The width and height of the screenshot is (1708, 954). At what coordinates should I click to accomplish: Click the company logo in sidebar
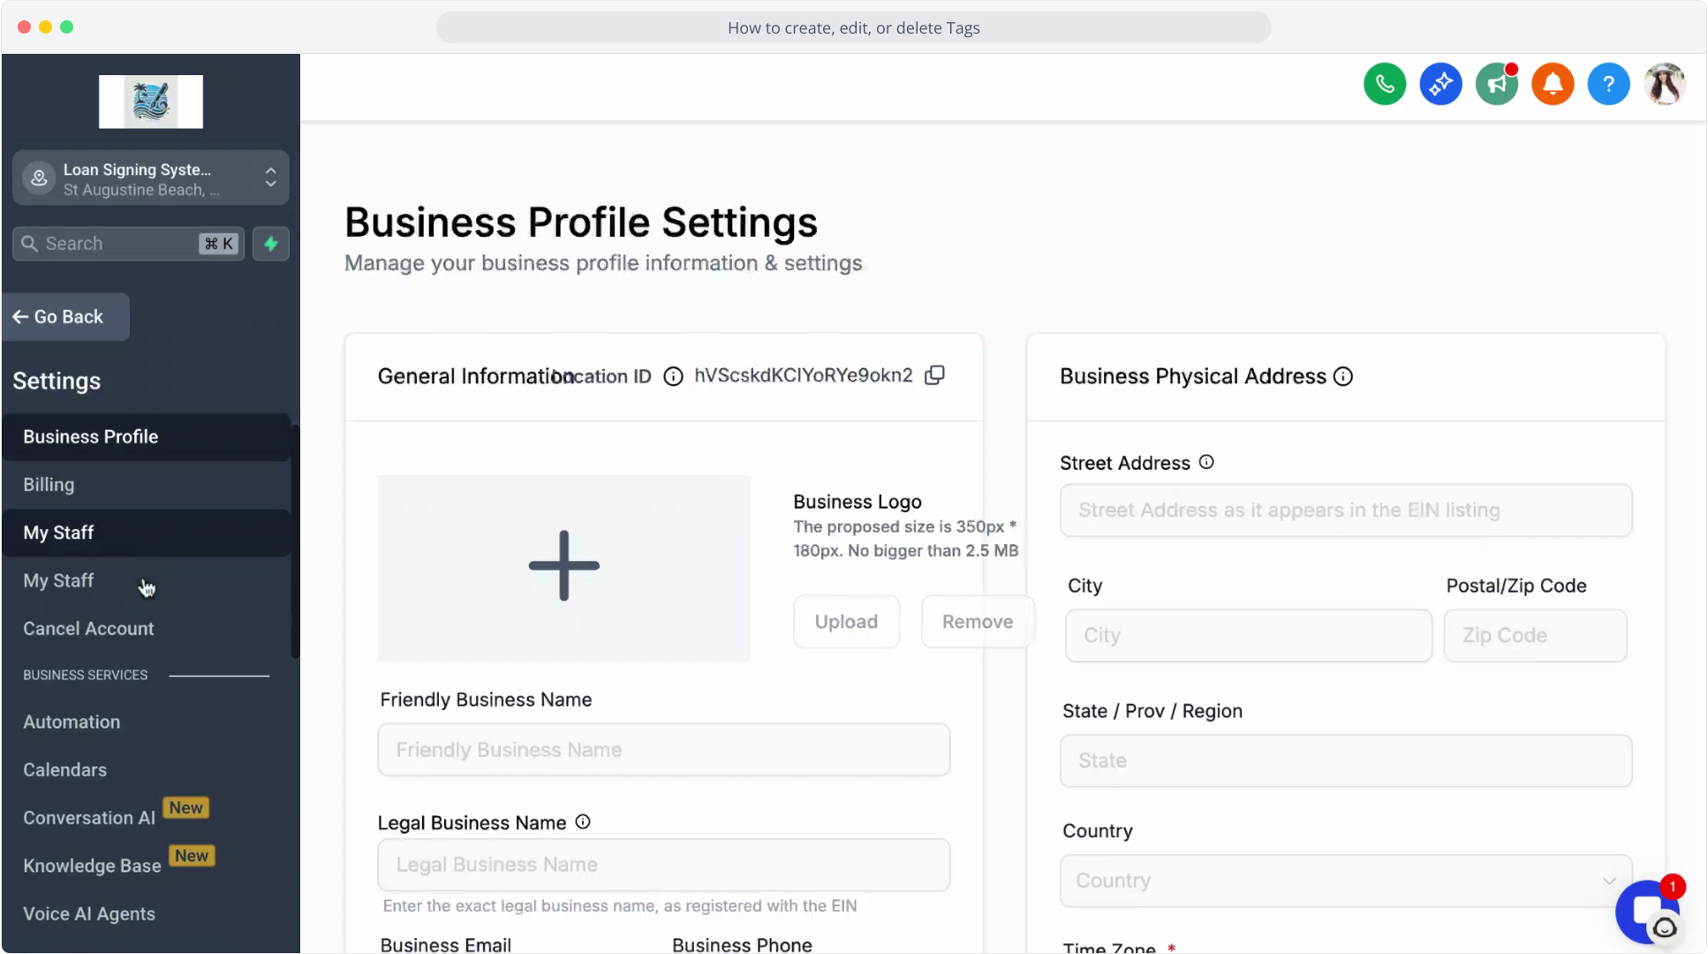[151, 102]
